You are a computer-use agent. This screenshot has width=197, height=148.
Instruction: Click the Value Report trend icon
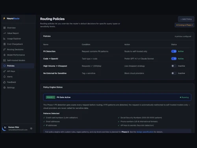[x=4, y=33]
